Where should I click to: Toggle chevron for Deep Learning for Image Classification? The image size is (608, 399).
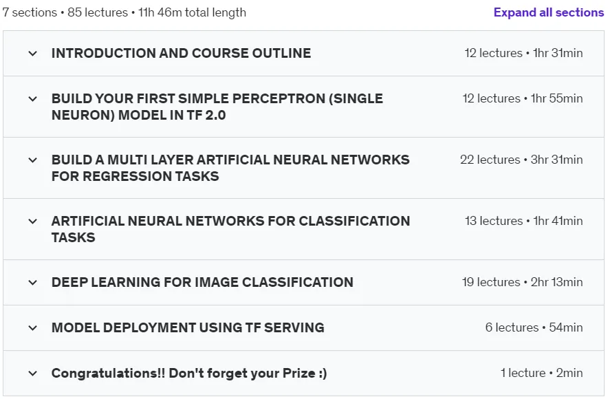pos(33,283)
